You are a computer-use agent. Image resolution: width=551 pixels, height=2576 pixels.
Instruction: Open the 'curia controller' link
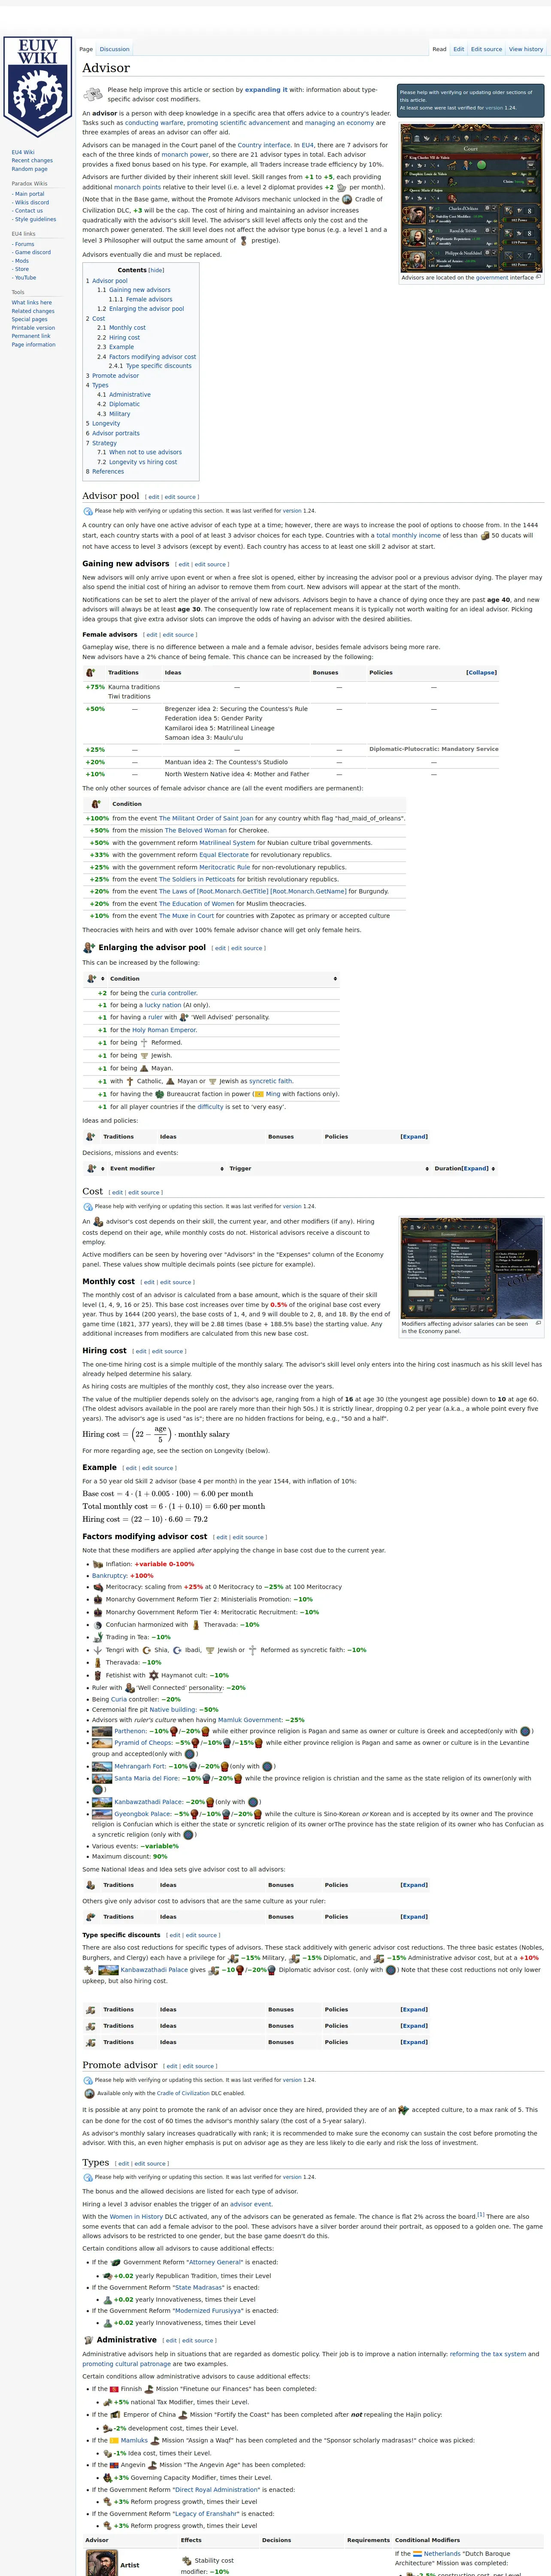point(174,993)
